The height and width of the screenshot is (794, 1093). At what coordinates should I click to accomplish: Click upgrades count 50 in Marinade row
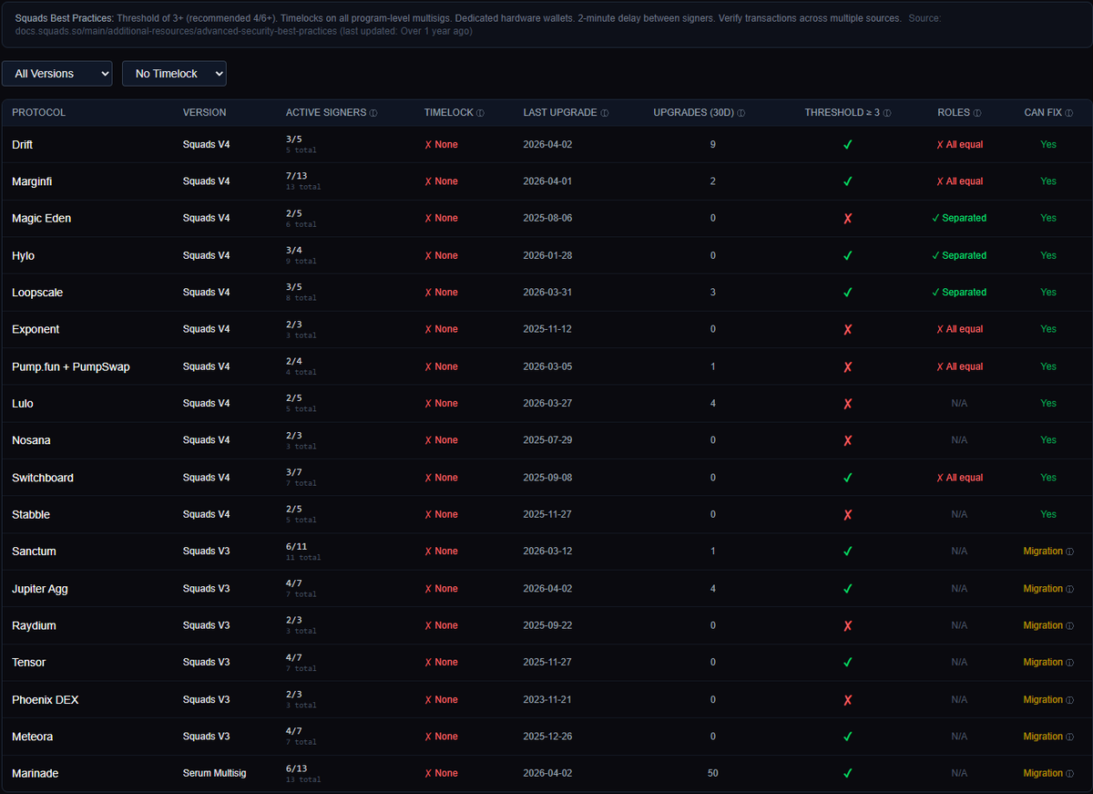pos(712,773)
